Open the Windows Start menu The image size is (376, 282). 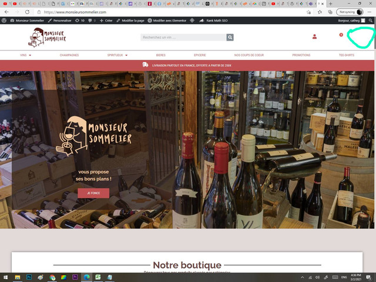click(5, 277)
